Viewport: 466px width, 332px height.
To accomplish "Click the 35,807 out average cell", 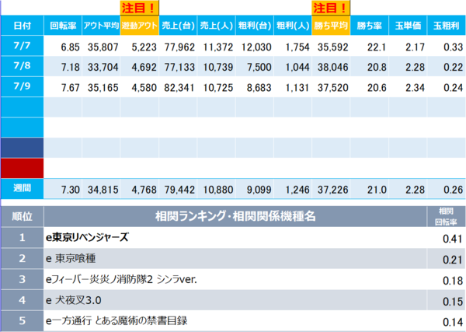I will coord(101,47).
